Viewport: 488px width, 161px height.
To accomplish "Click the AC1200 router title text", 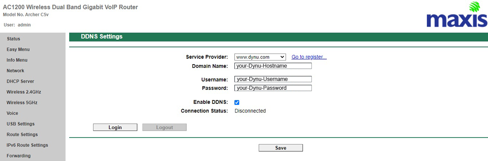I will click(71, 7).
